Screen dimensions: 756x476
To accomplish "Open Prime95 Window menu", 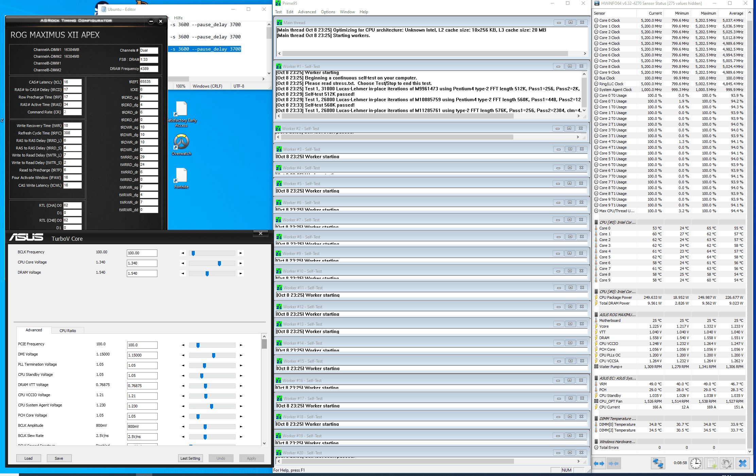I will point(347,12).
